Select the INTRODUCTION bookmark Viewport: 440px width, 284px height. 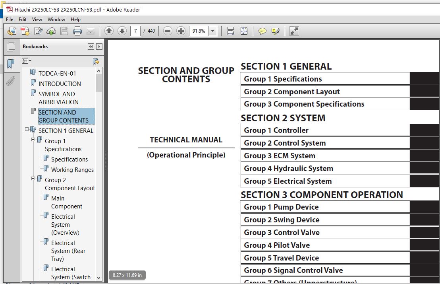tap(60, 84)
